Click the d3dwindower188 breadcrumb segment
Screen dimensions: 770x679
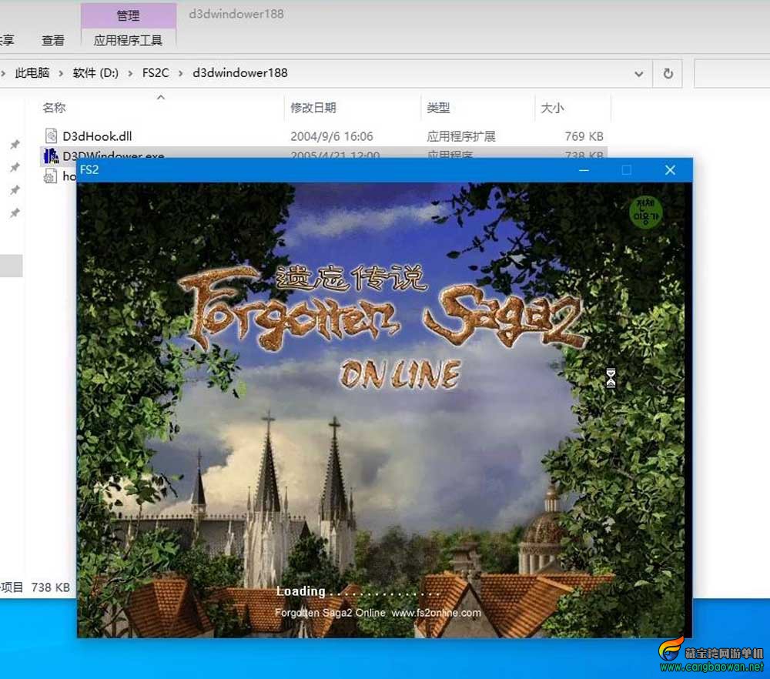click(240, 72)
